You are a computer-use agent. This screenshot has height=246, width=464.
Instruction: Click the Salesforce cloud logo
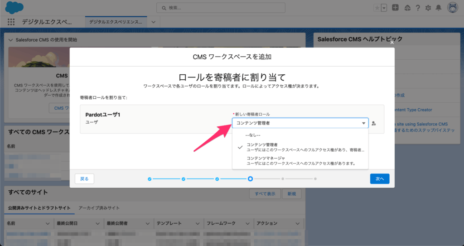[x=14, y=7]
